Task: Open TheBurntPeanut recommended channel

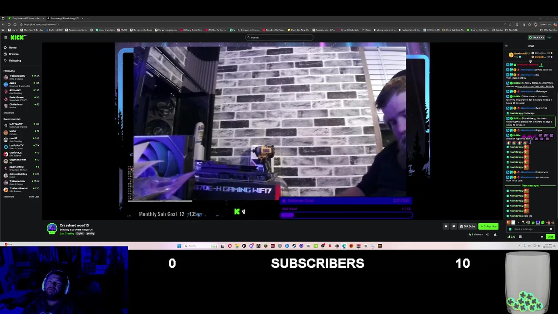Action: click(x=21, y=189)
